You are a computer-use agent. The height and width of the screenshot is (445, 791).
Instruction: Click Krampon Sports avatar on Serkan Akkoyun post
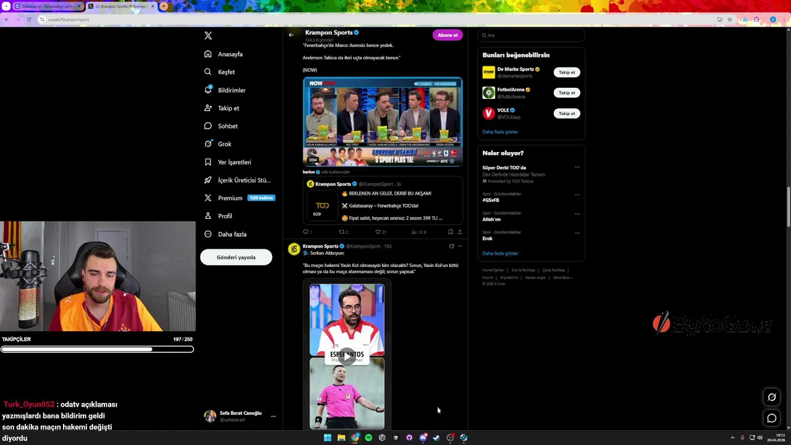pyautogui.click(x=294, y=249)
